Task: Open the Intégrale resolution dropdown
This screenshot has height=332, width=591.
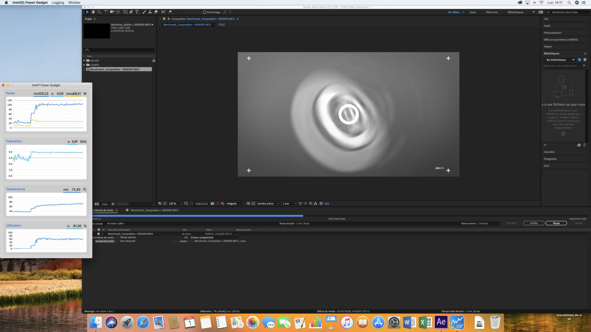Action: (235, 204)
